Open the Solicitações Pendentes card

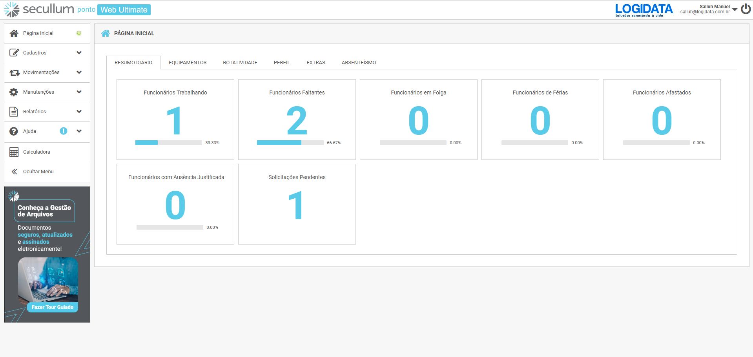pyautogui.click(x=297, y=204)
